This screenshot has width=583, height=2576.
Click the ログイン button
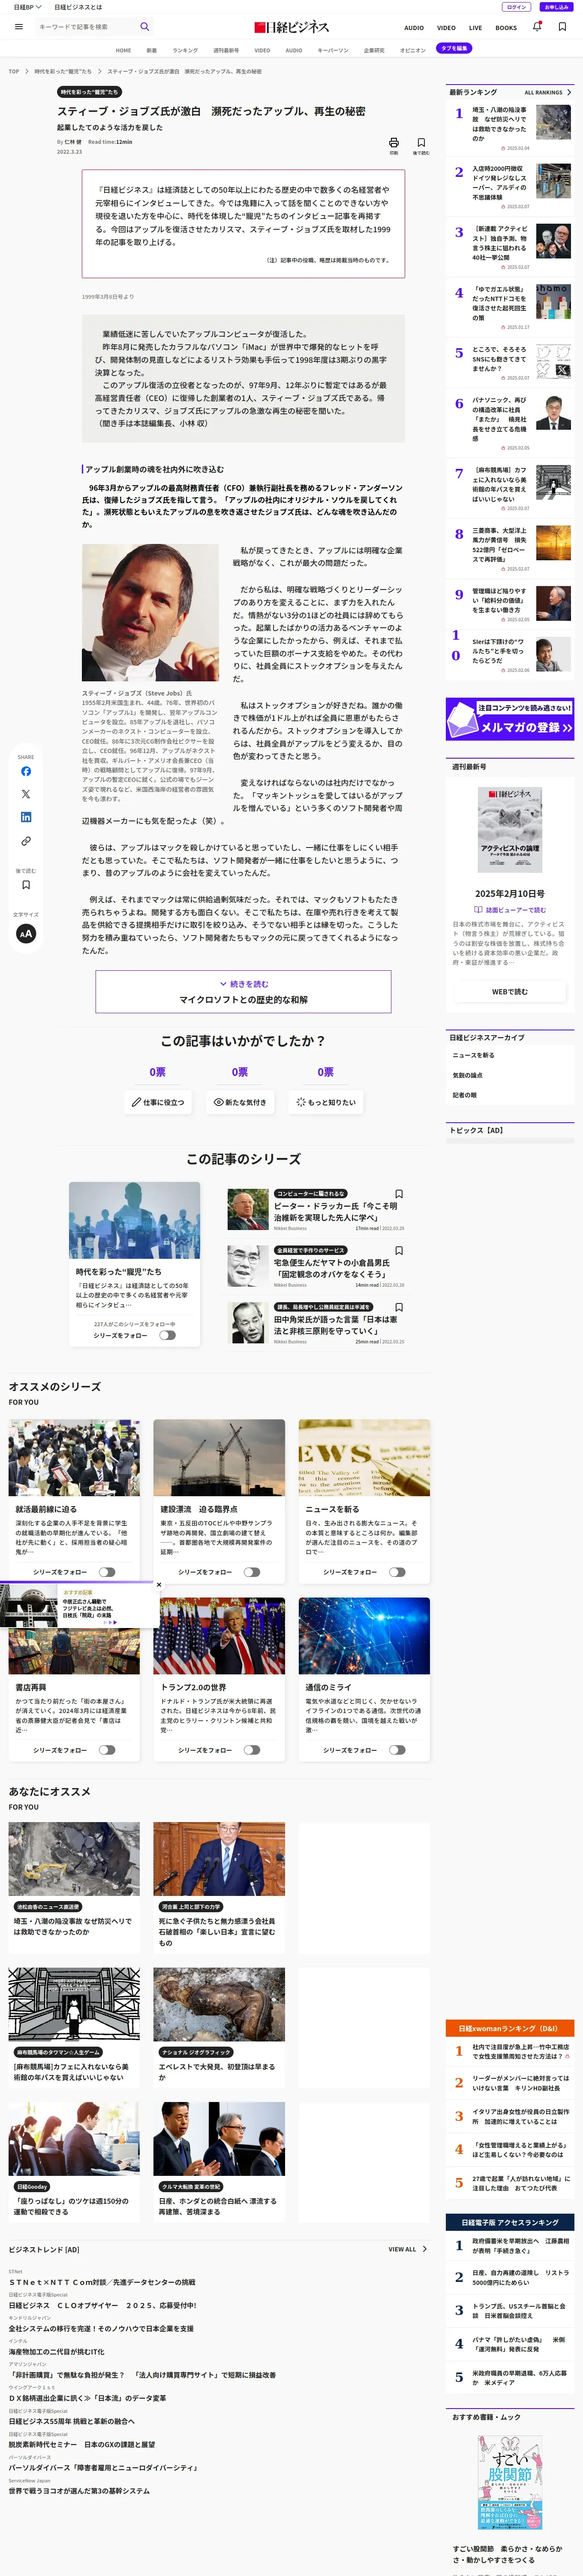(516, 7)
